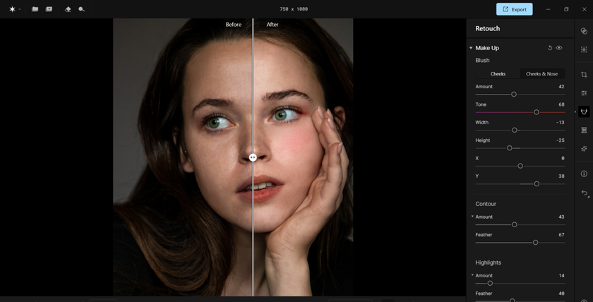Click the Blush Amount value 42
Viewport: 593px width, 302px height.
562,87
